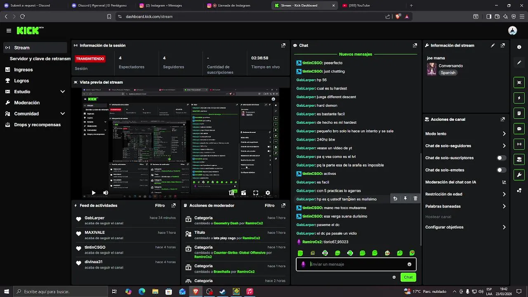Open File Explorer from taskbar

(x=155, y=292)
